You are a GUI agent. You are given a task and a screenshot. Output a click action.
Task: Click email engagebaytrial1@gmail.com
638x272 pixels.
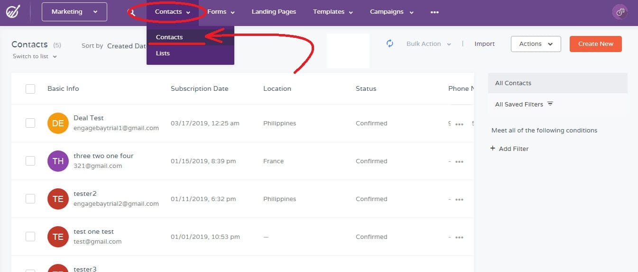(x=116, y=128)
